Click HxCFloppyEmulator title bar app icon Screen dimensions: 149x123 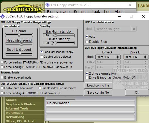(x=48, y=5)
